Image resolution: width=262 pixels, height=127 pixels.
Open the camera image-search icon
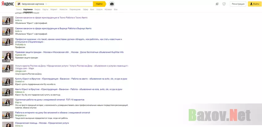(112, 4)
